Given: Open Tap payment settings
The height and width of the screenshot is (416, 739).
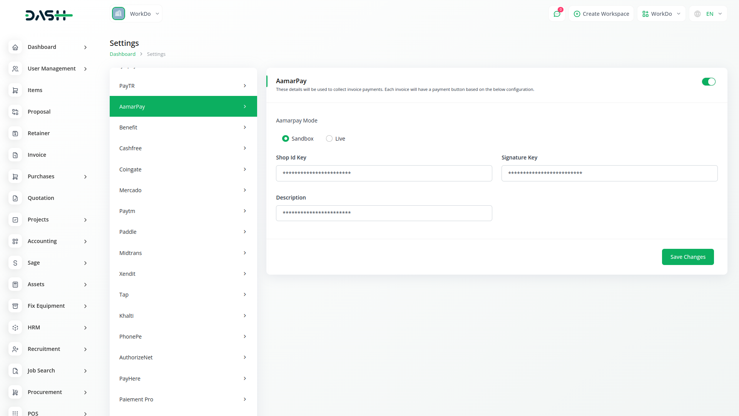Looking at the screenshot, I should tap(183, 295).
